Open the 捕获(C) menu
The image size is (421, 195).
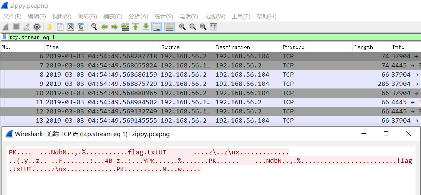point(113,16)
